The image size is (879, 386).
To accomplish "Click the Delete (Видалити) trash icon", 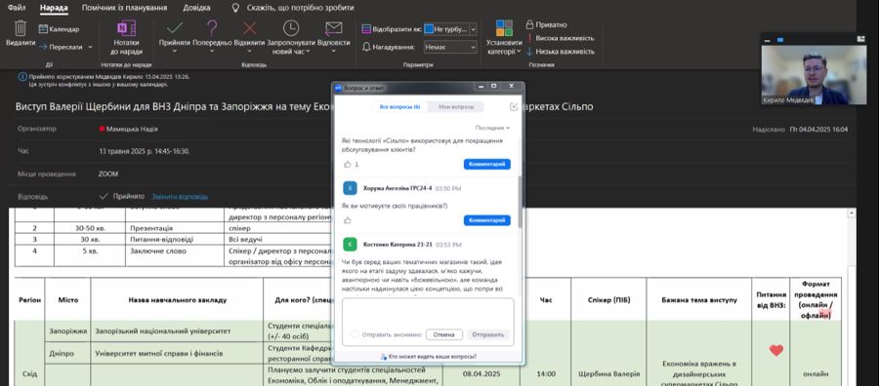I will coord(21,28).
